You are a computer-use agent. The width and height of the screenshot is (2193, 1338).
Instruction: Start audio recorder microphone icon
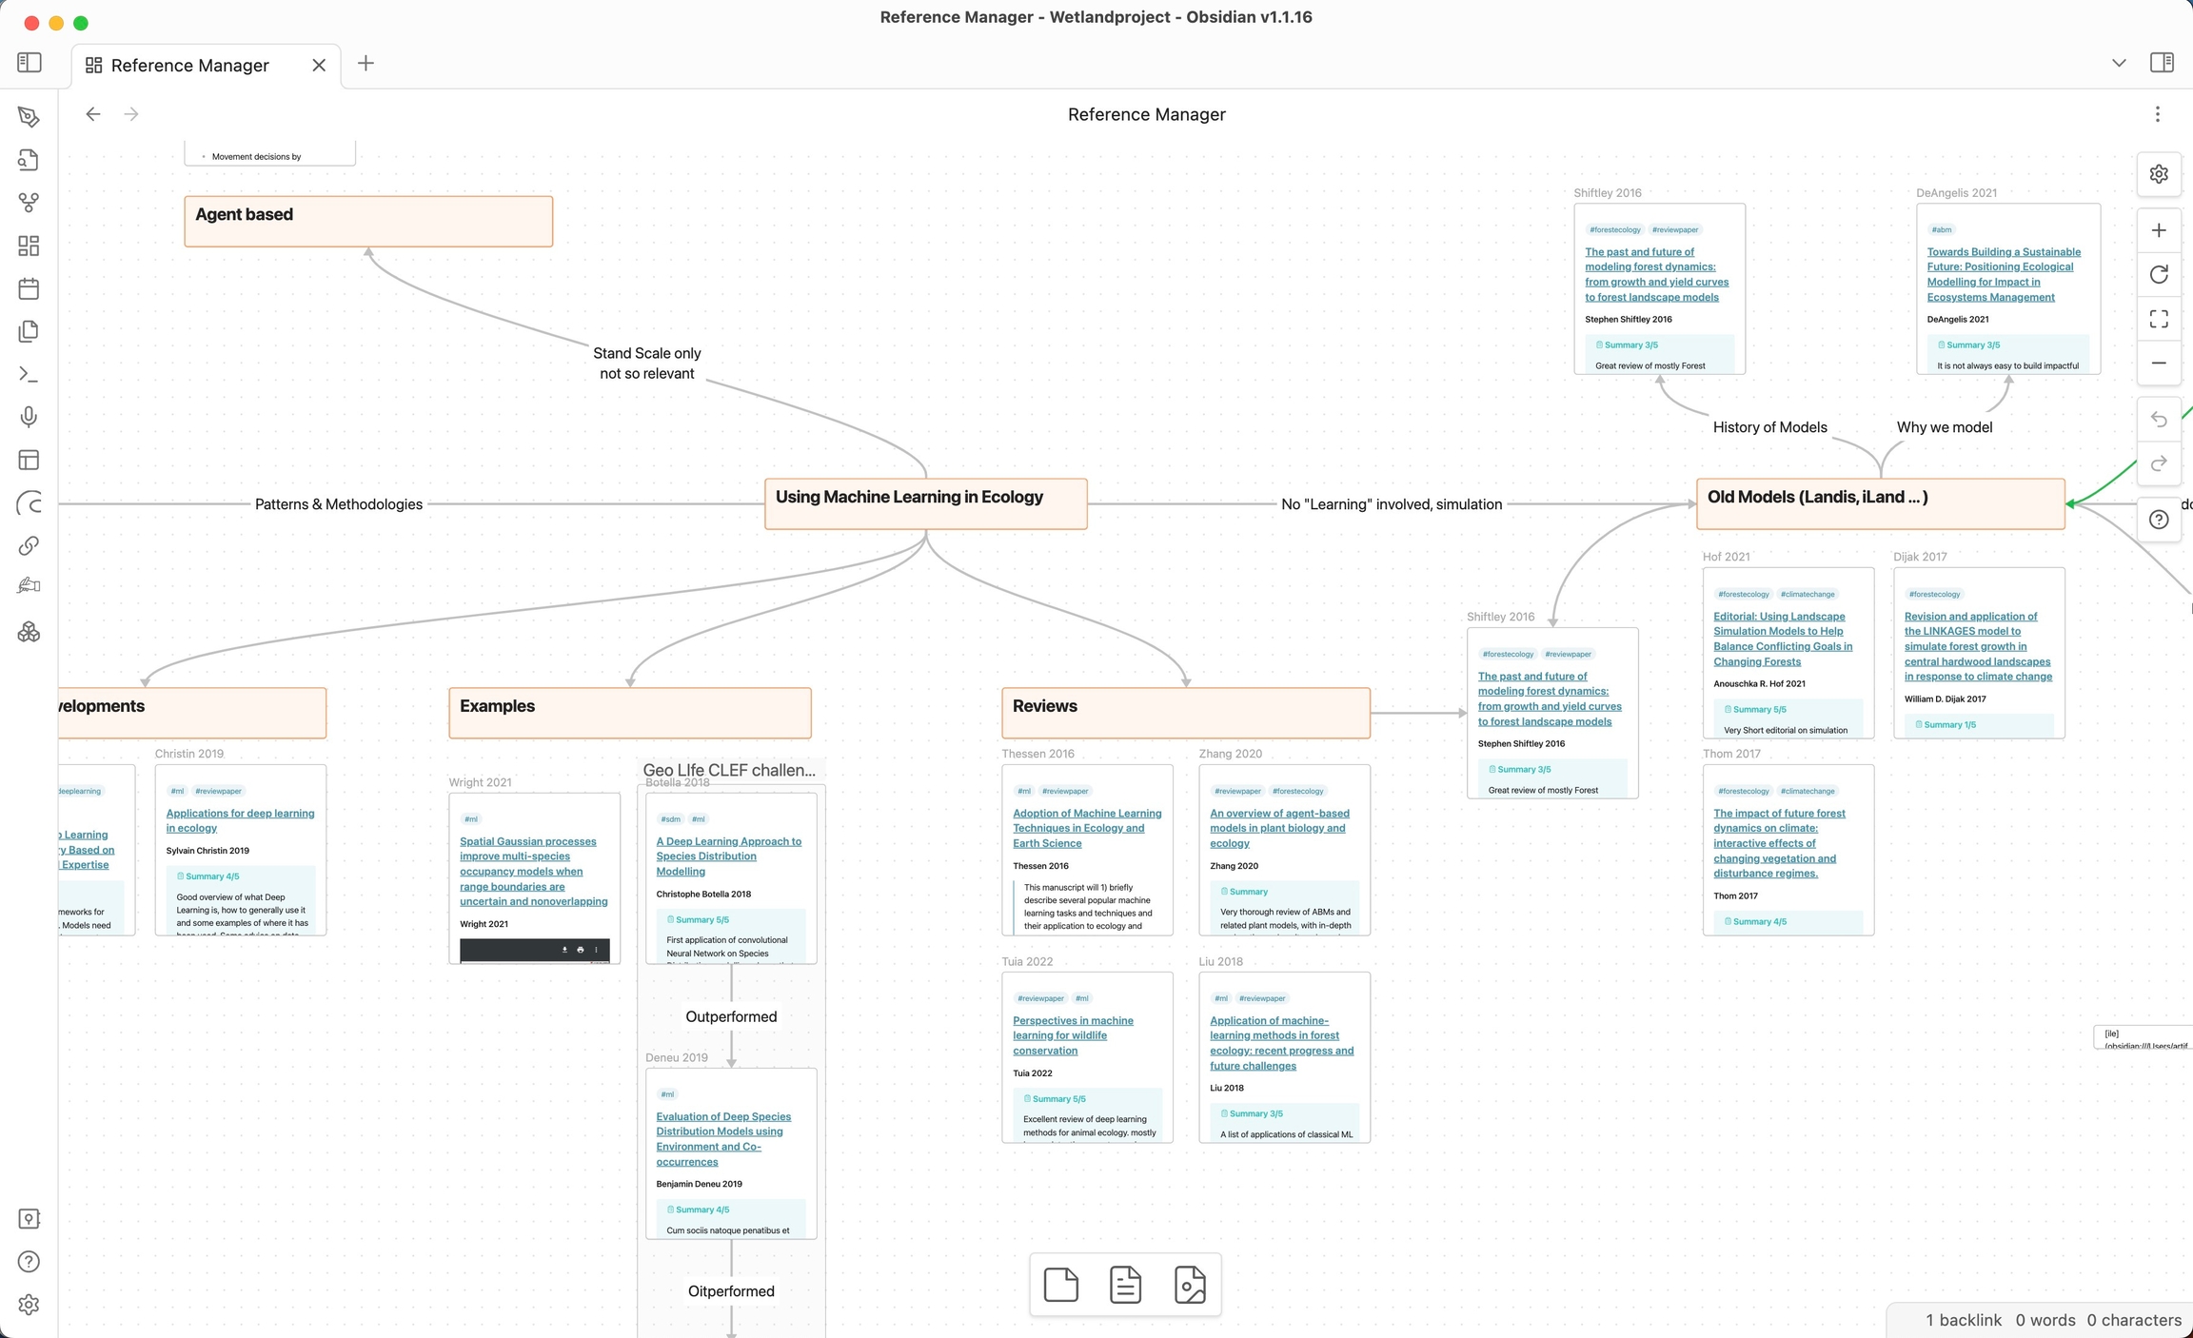(29, 417)
